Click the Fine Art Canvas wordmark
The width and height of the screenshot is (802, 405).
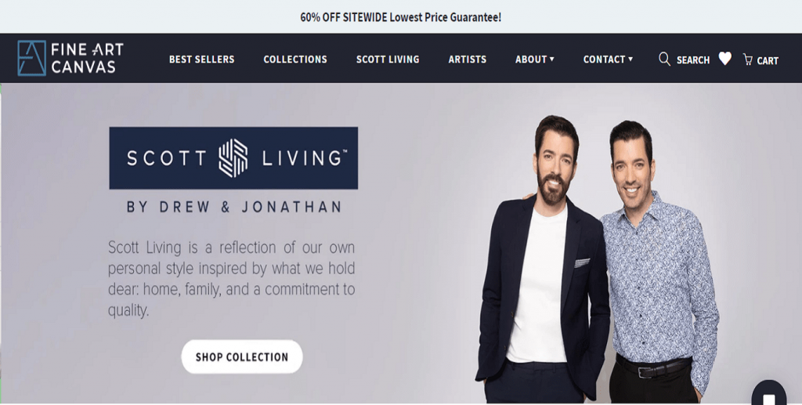pyautogui.click(x=87, y=58)
